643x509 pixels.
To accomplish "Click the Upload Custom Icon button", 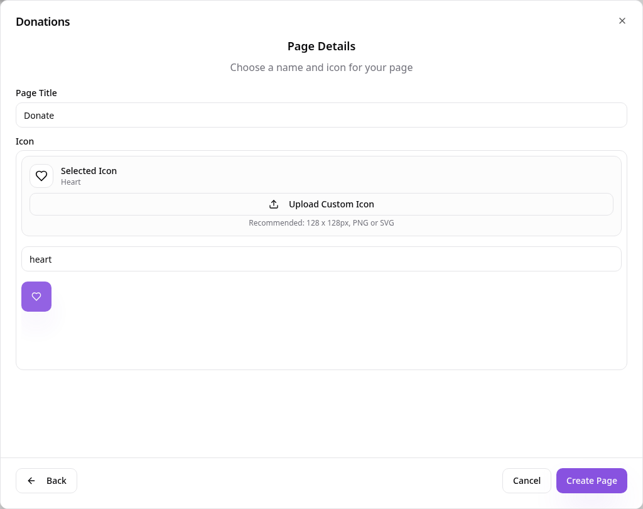I will pyautogui.click(x=321, y=204).
